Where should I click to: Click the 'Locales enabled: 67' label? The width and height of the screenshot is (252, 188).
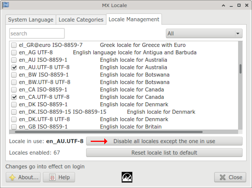pyautogui.click(x=35, y=153)
